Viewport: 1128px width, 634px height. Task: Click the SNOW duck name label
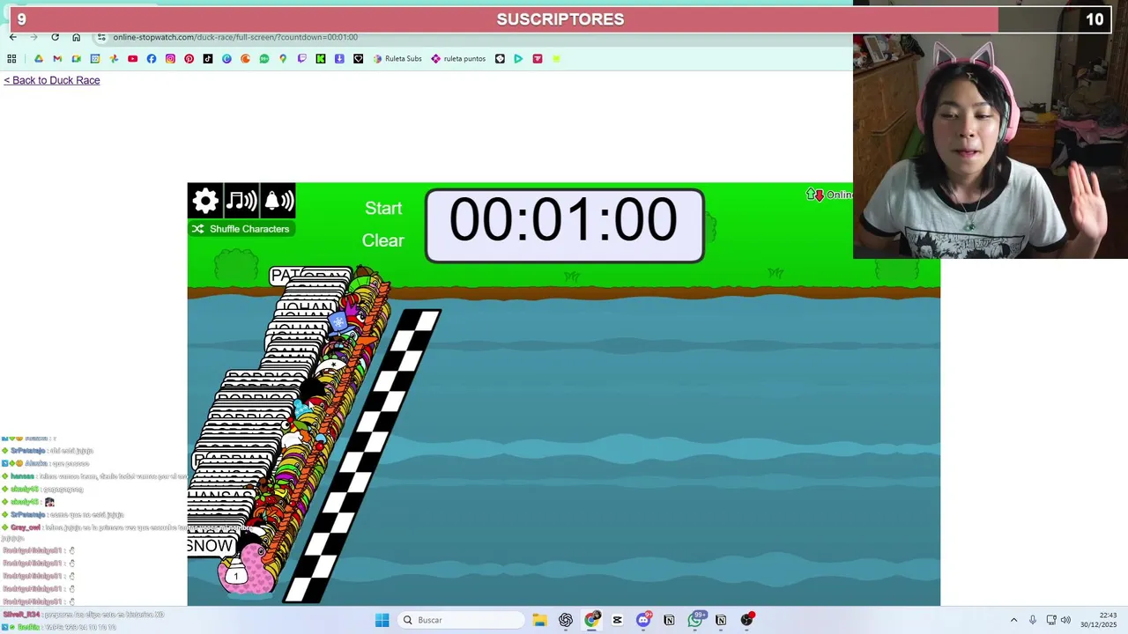tap(211, 546)
